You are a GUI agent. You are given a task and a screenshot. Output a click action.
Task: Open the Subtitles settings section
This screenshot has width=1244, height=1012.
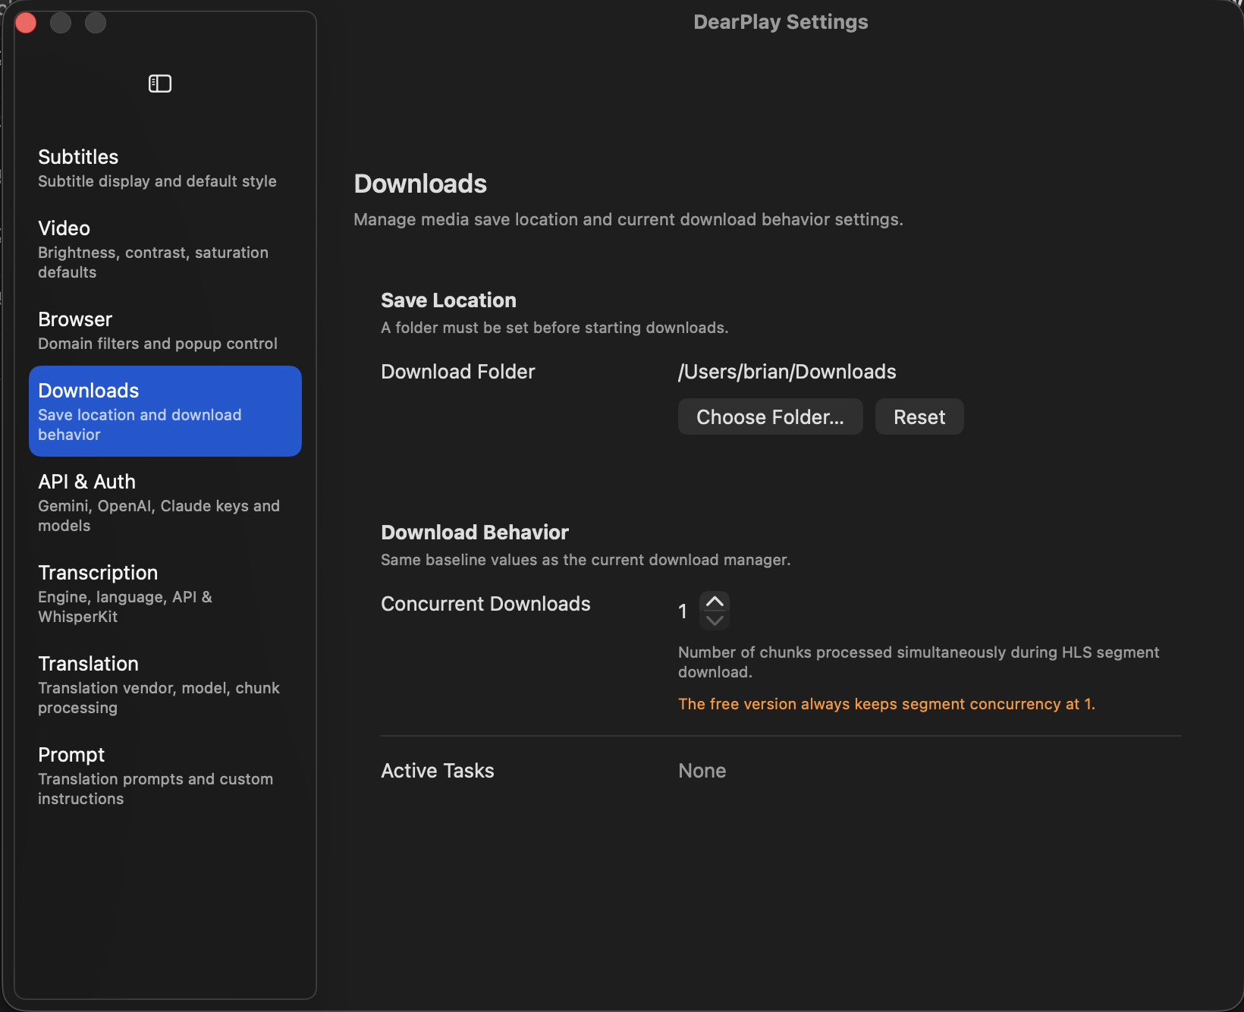pos(165,168)
